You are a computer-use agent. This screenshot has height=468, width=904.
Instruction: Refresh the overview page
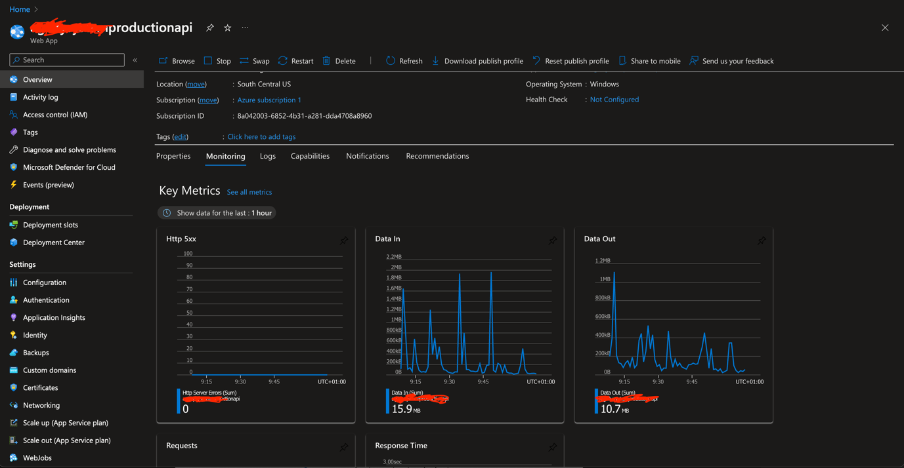point(404,61)
